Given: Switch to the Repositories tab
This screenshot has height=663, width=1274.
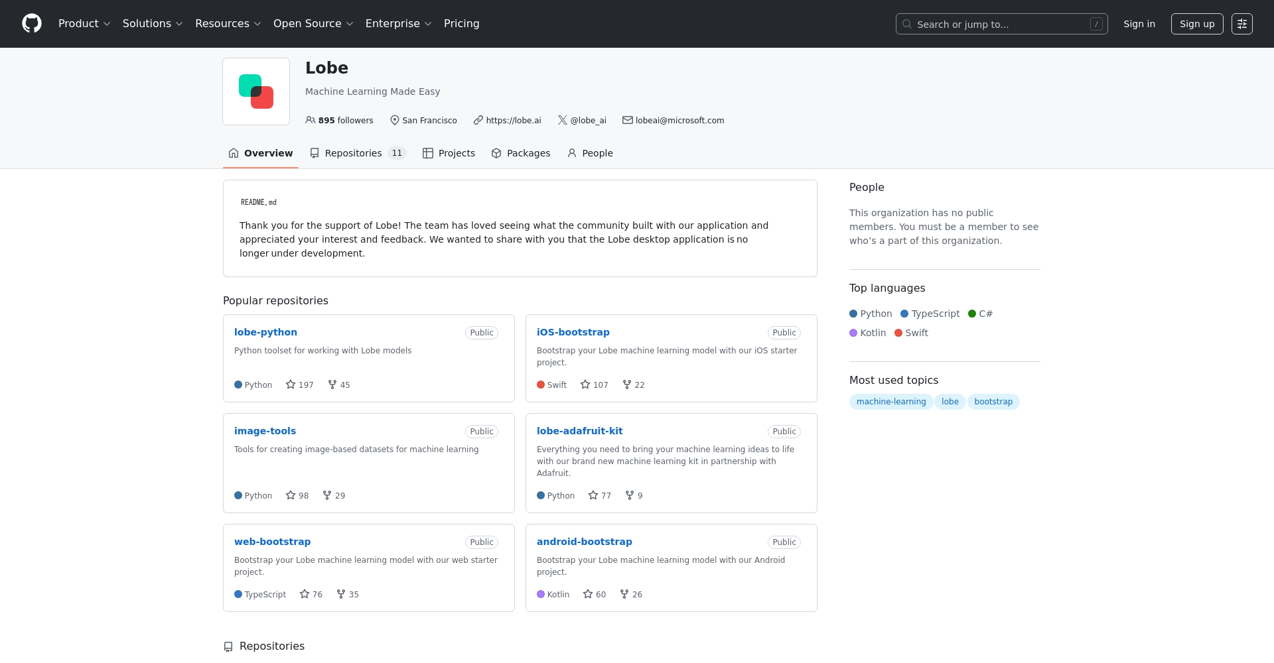Looking at the screenshot, I should pyautogui.click(x=358, y=153).
